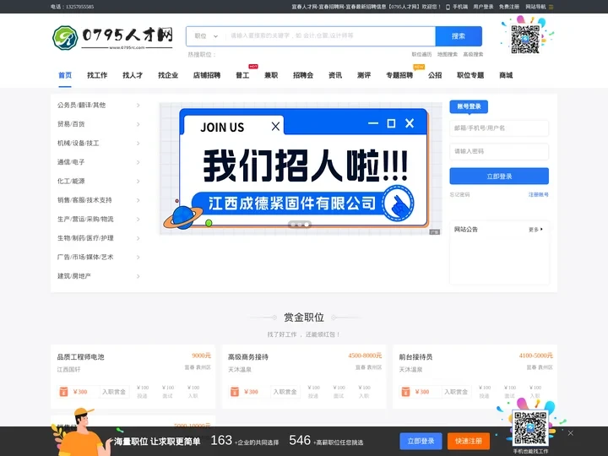The image size is (608, 456).
Task: Open the hamburger icon next to 网站导航
Action: tap(551, 7)
